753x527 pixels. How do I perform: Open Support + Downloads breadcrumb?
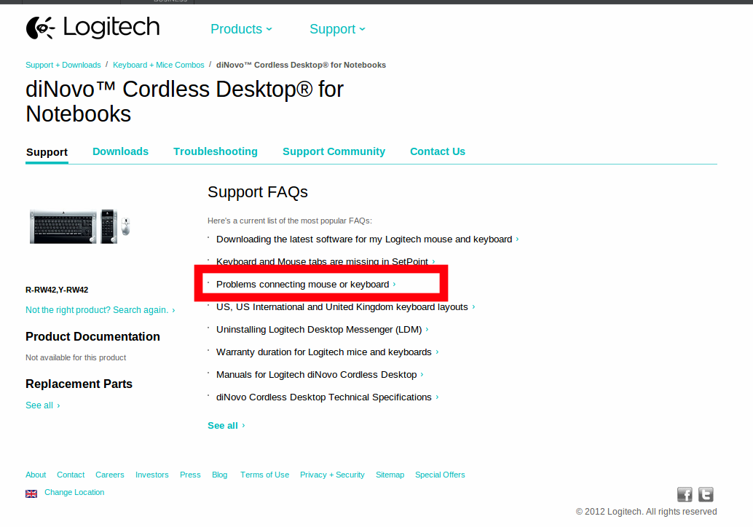[63, 65]
